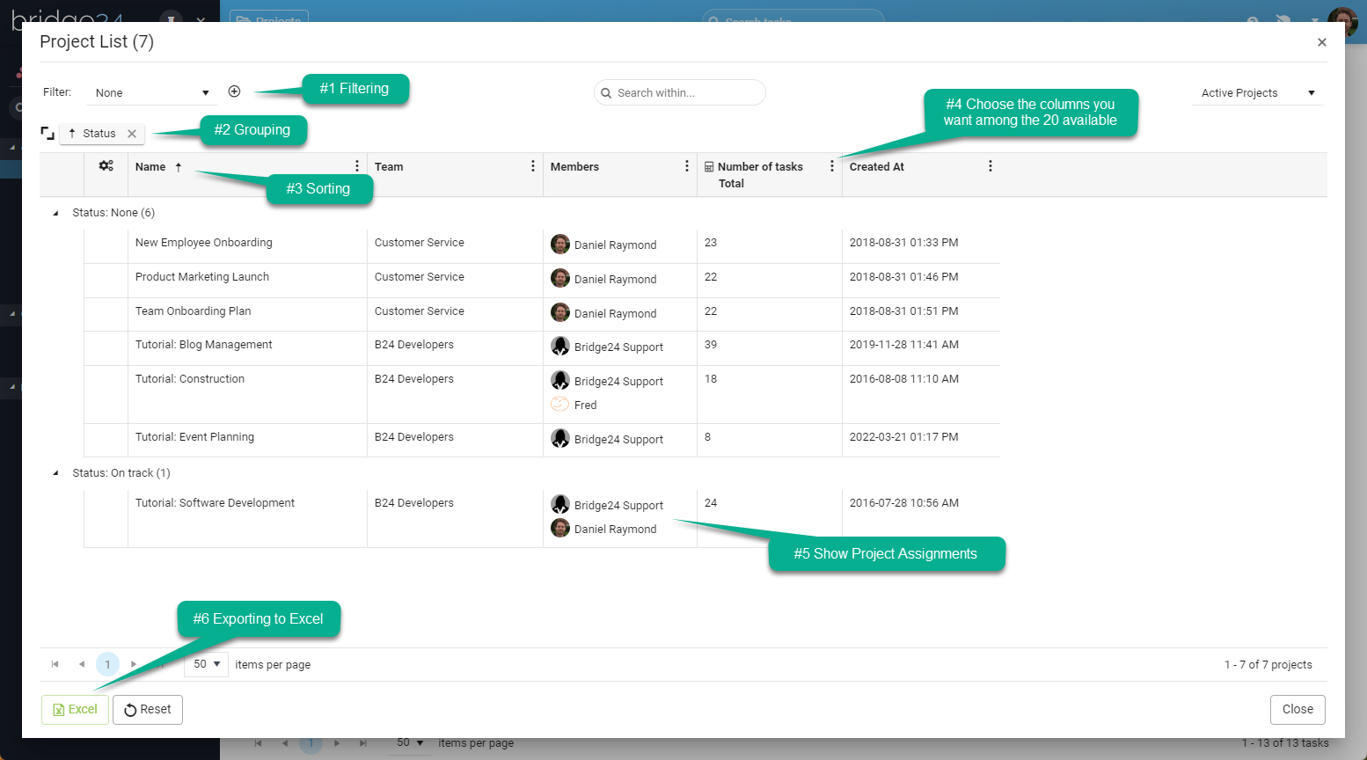Collapse the Status: None group
The image size is (1367, 760).
point(55,213)
